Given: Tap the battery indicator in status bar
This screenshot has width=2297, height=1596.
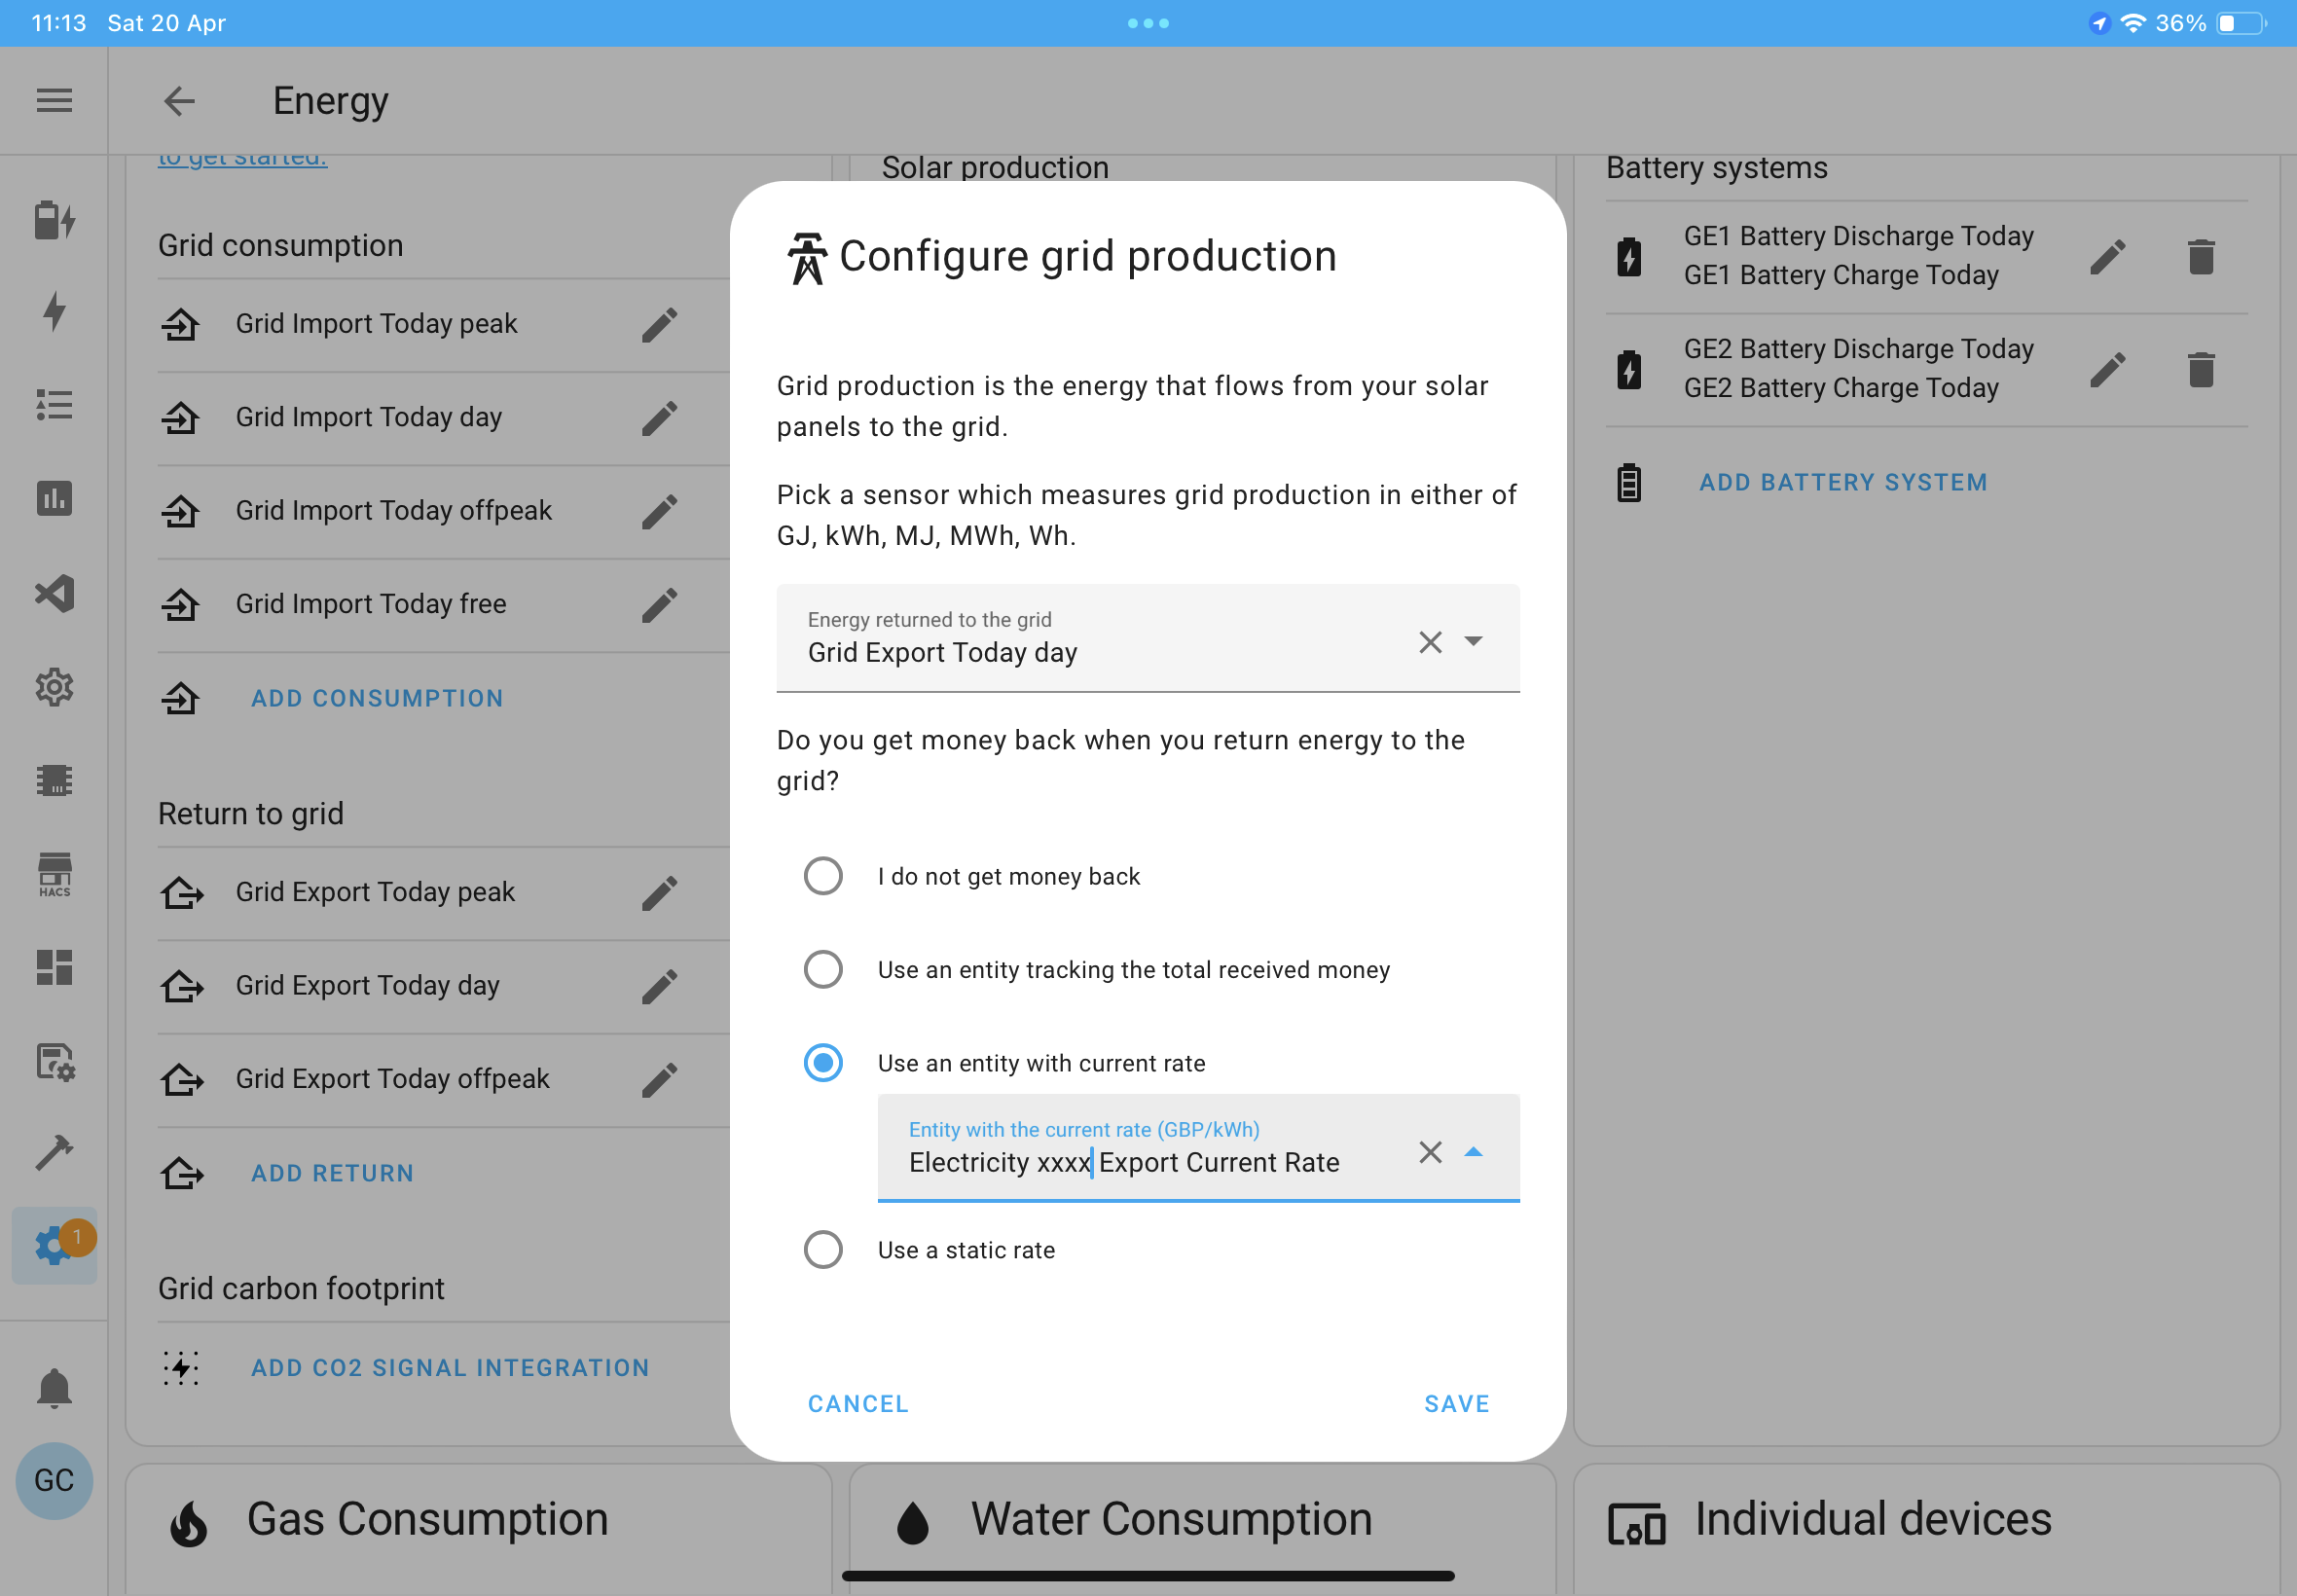Looking at the screenshot, I should 2242,23.
